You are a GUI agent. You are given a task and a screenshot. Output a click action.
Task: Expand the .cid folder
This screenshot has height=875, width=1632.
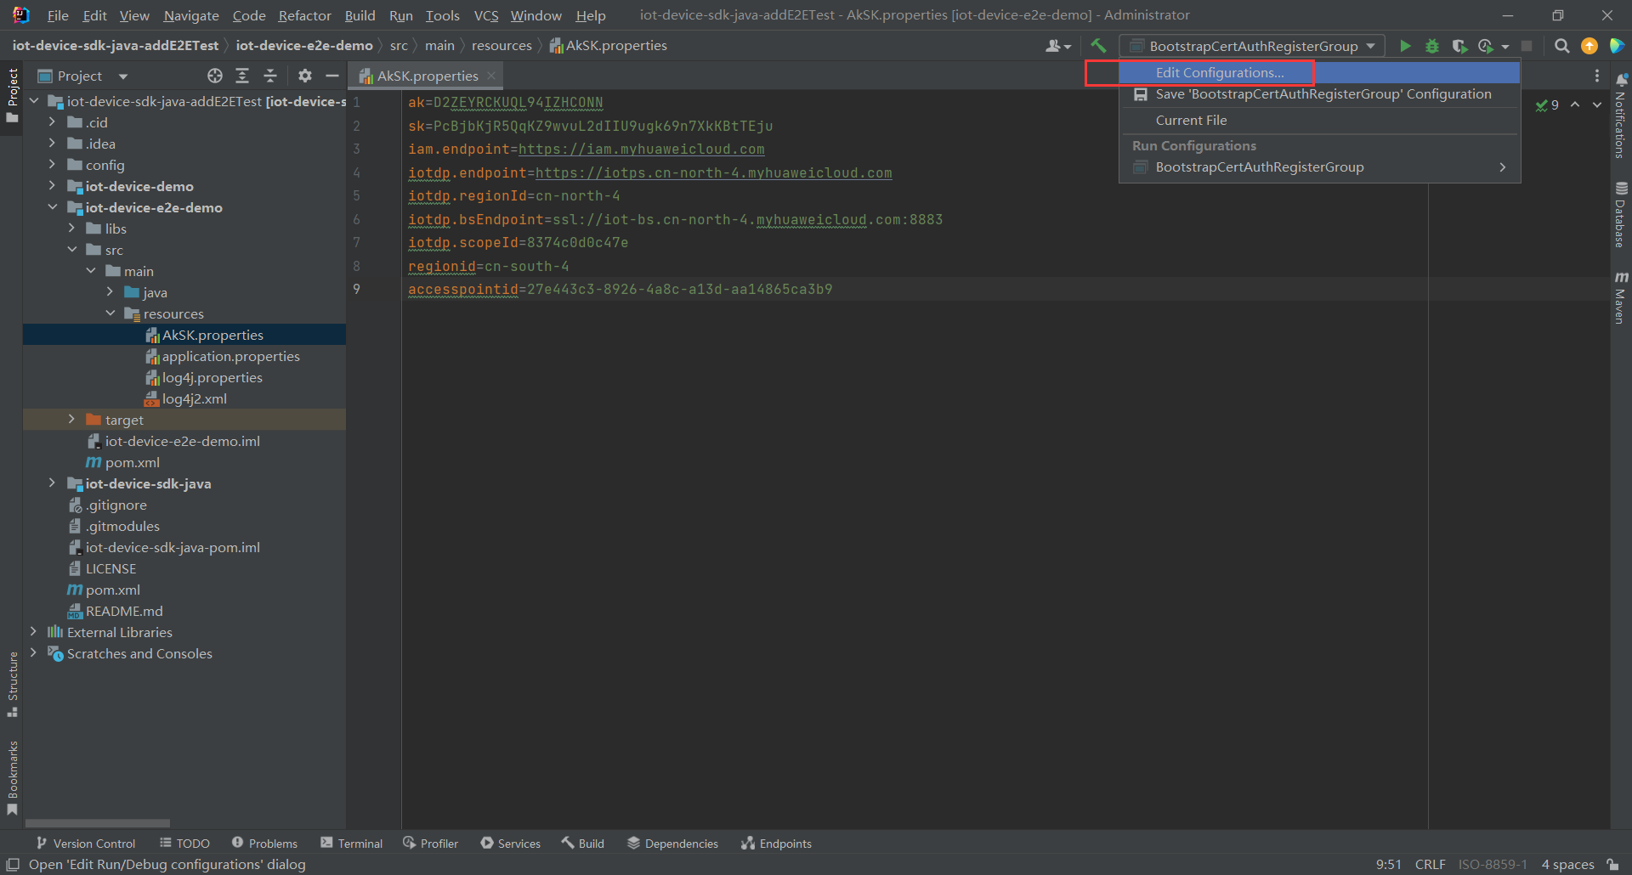(52, 122)
